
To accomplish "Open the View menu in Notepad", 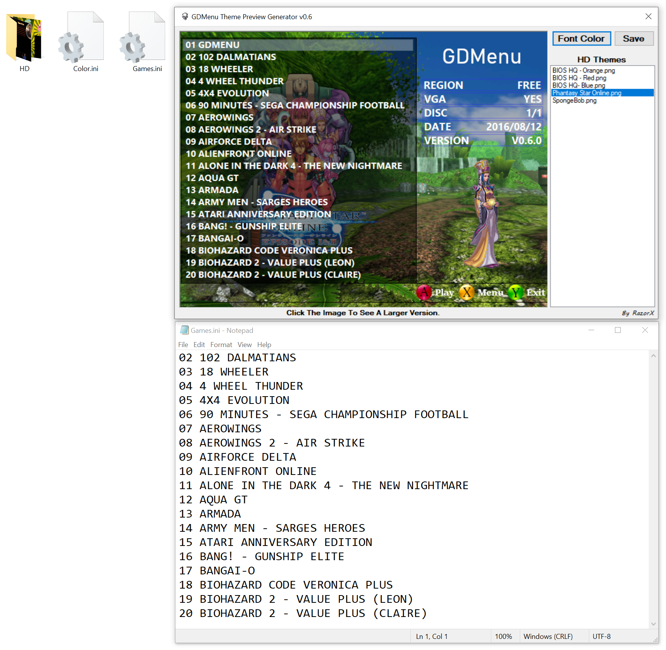I will 245,344.
